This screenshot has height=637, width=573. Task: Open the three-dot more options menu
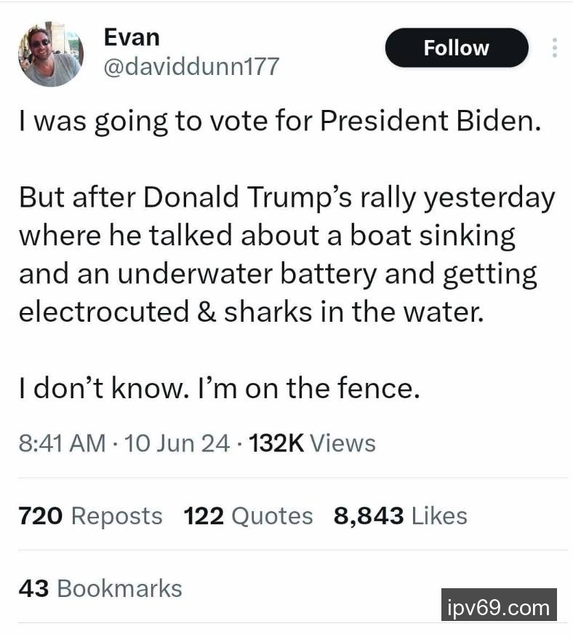tap(554, 48)
